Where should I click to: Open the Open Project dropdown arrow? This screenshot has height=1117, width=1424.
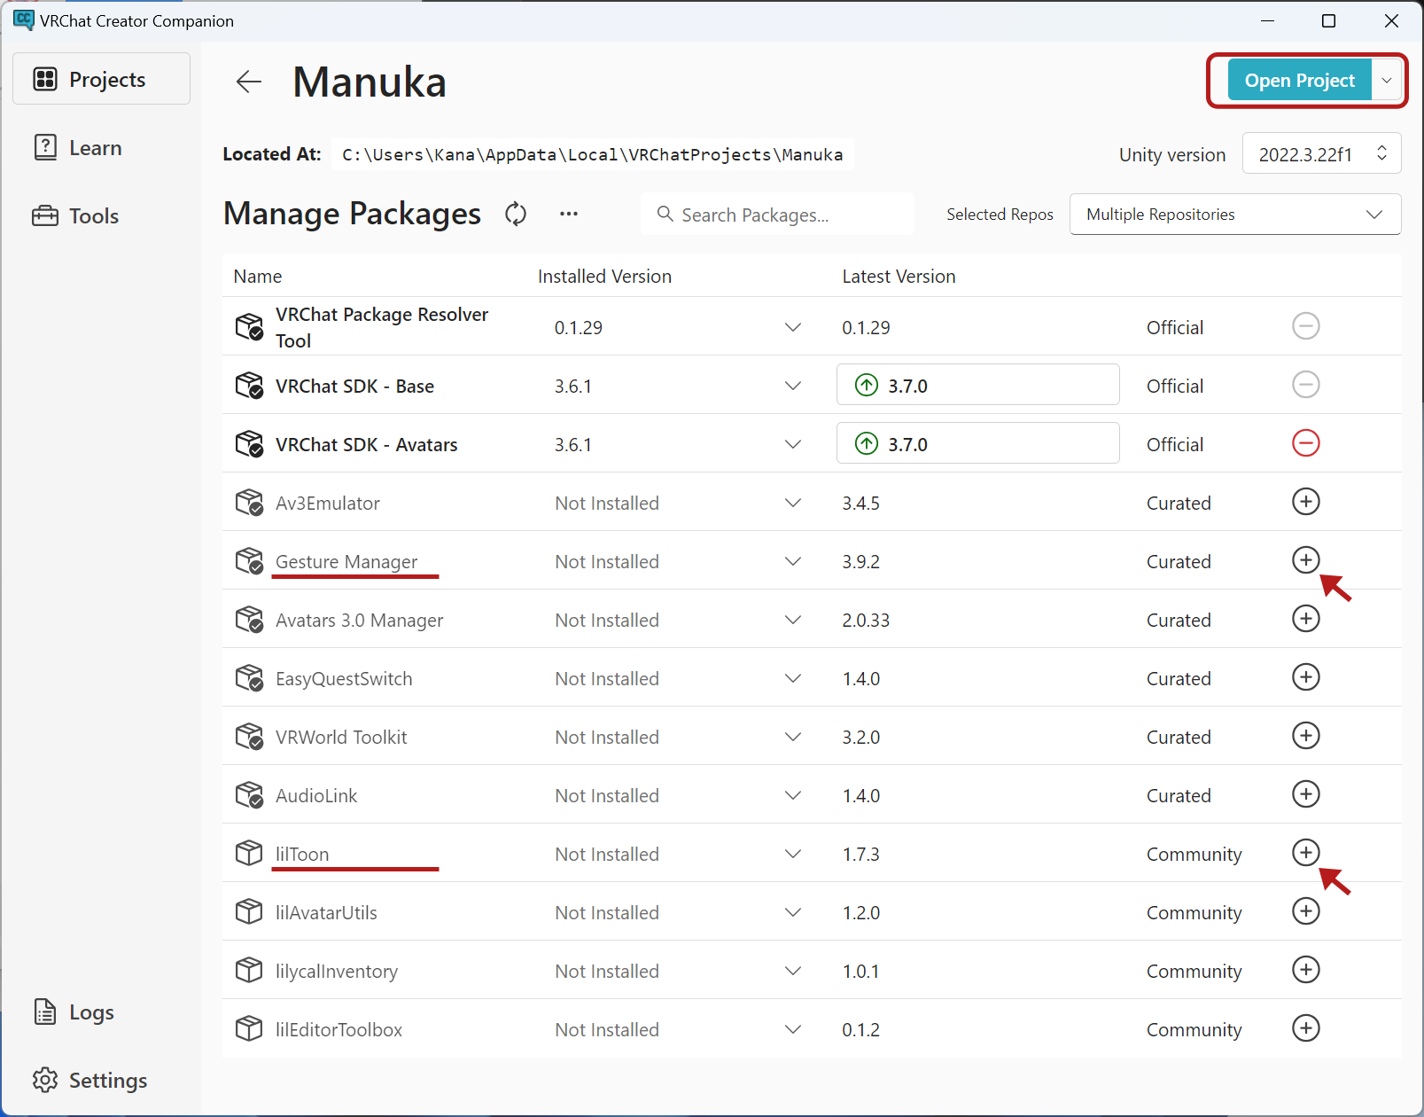(x=1387, y=81)
